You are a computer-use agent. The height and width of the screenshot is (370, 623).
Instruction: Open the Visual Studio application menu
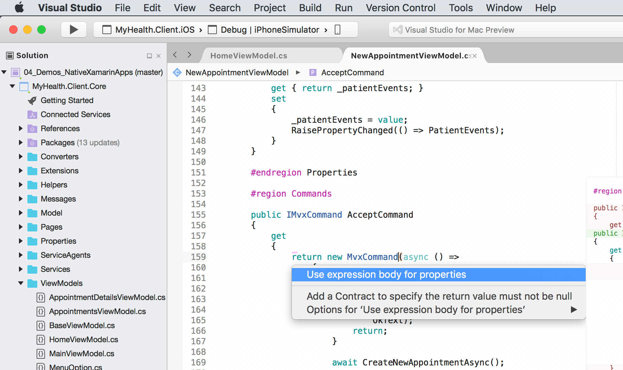point(70,8)
